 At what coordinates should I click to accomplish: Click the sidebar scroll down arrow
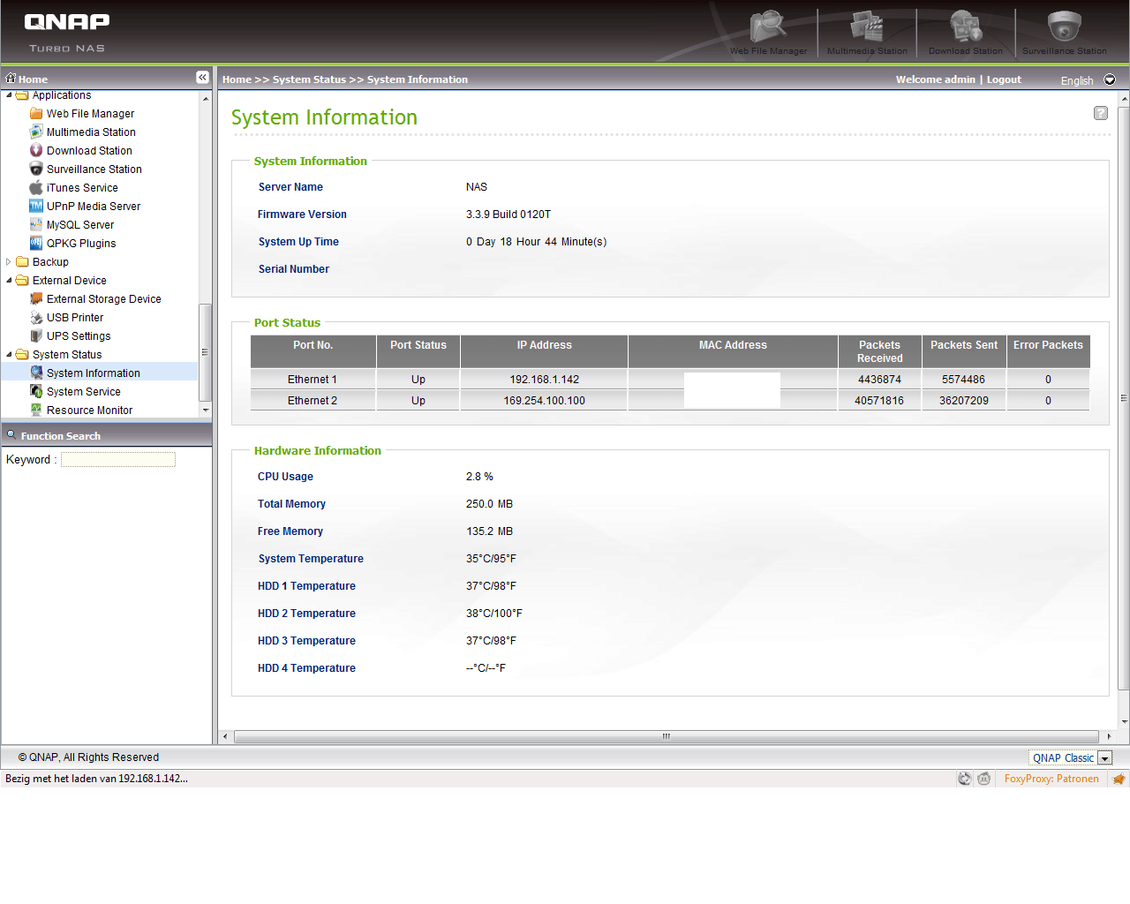coord(206,410)
